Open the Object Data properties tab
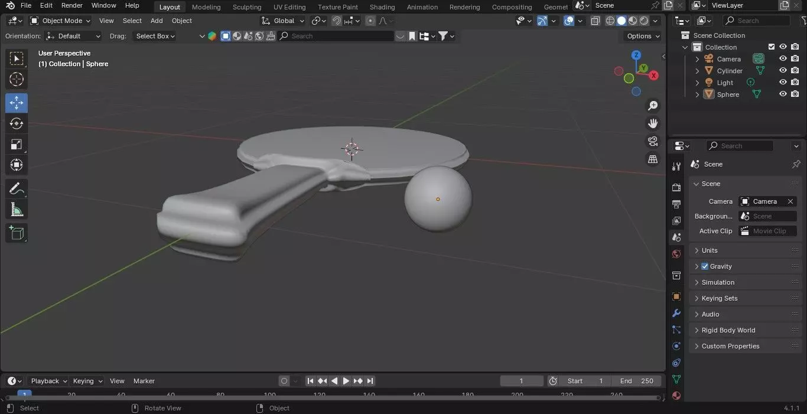This screenshot has height=414, width=807. coord(676,379)
